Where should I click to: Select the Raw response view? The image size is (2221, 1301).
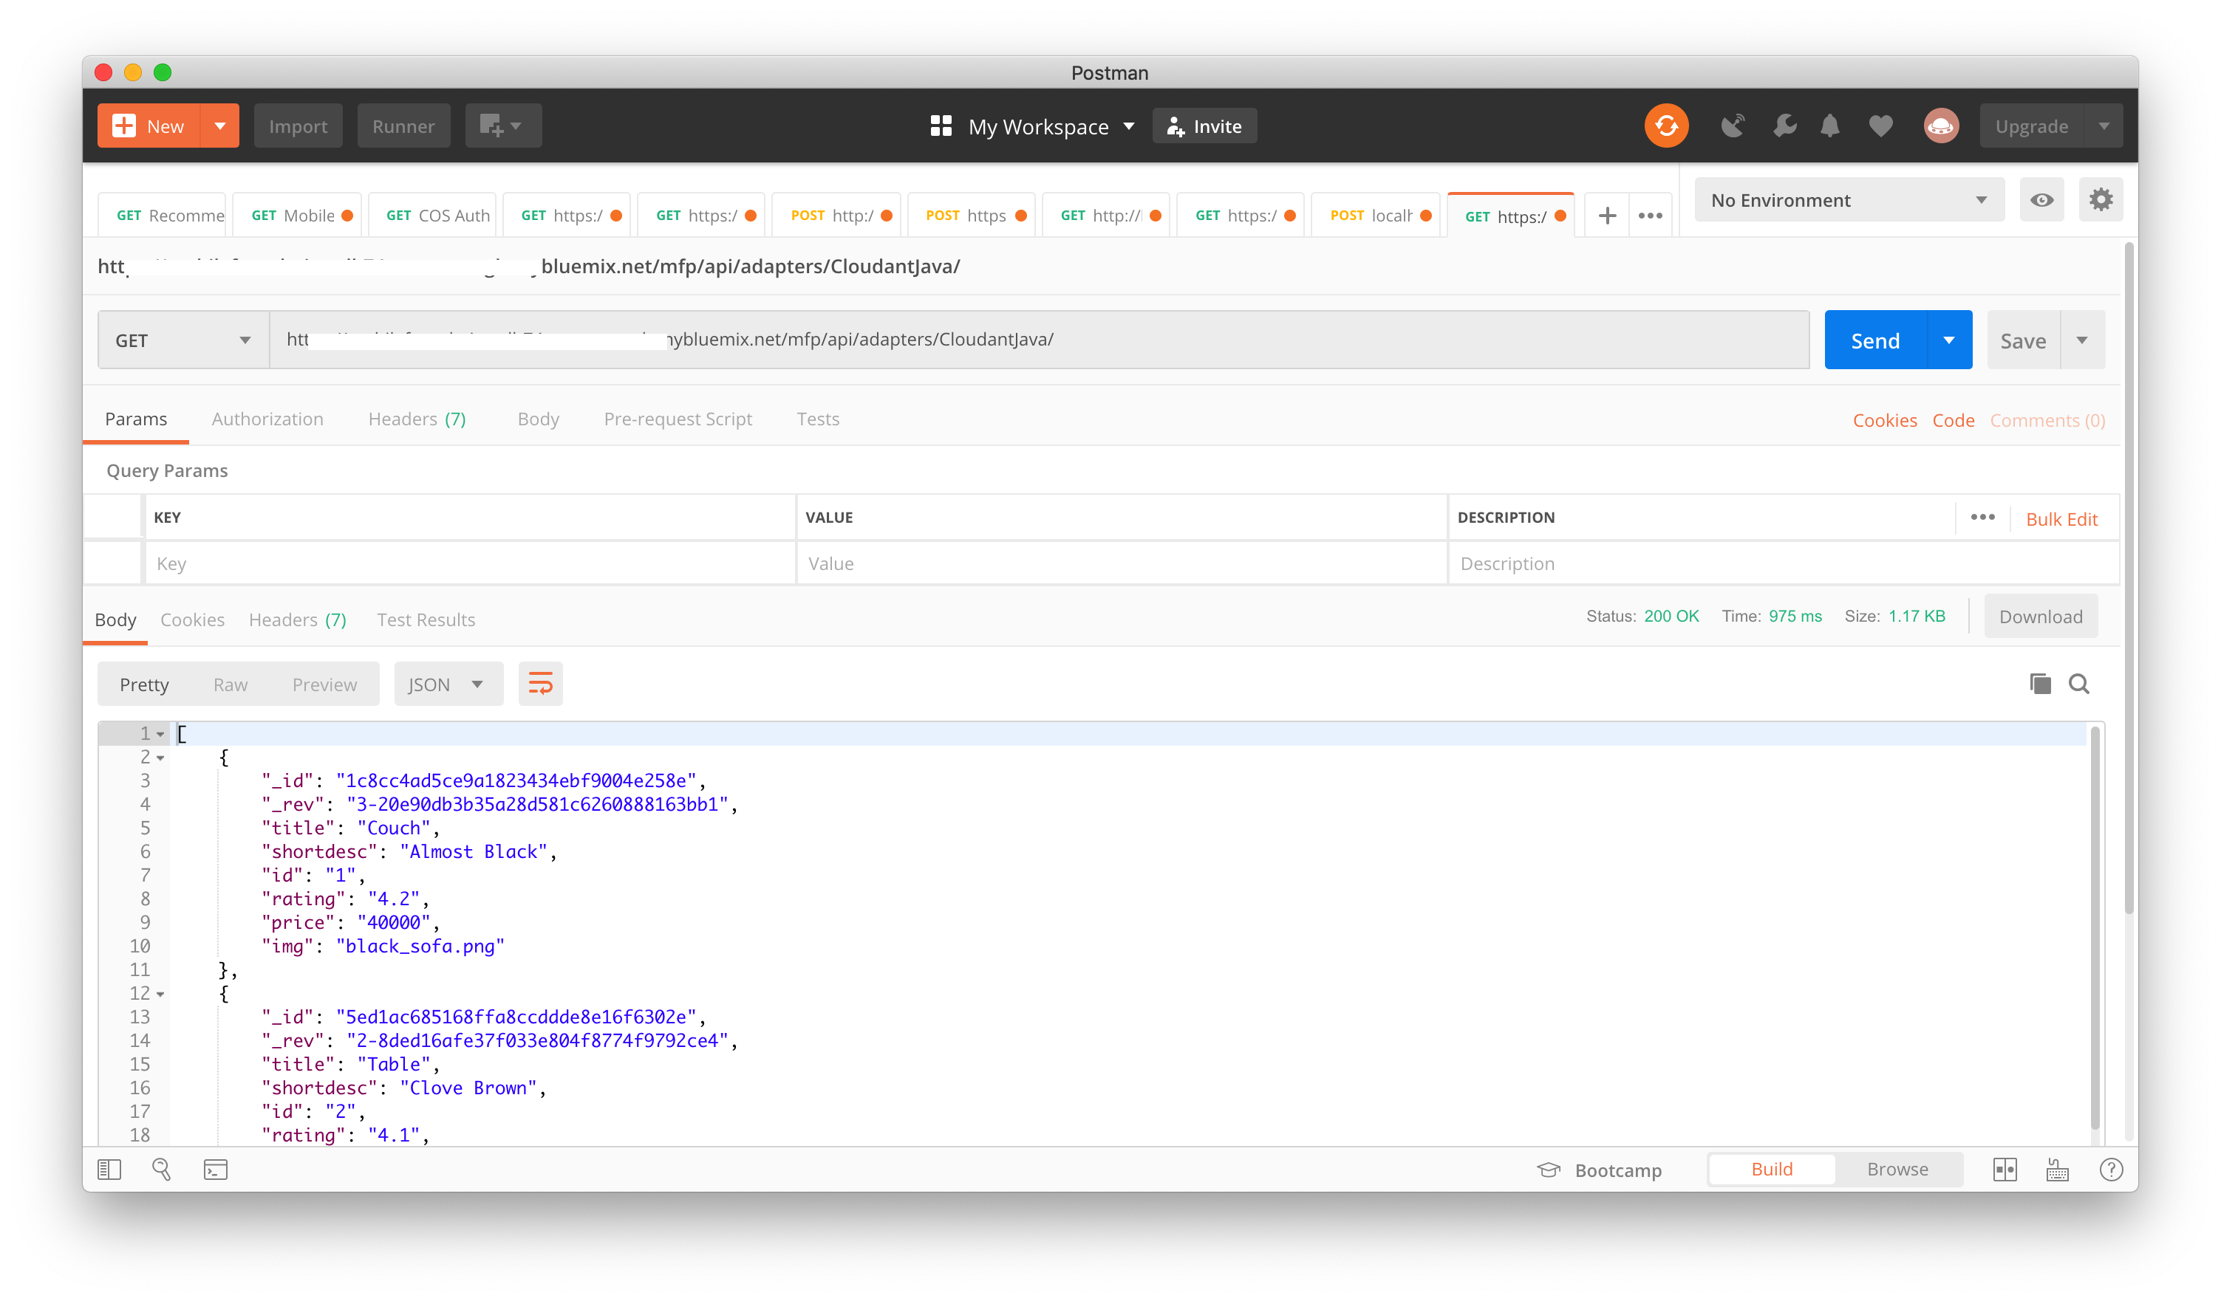click(x=230, y=685)
